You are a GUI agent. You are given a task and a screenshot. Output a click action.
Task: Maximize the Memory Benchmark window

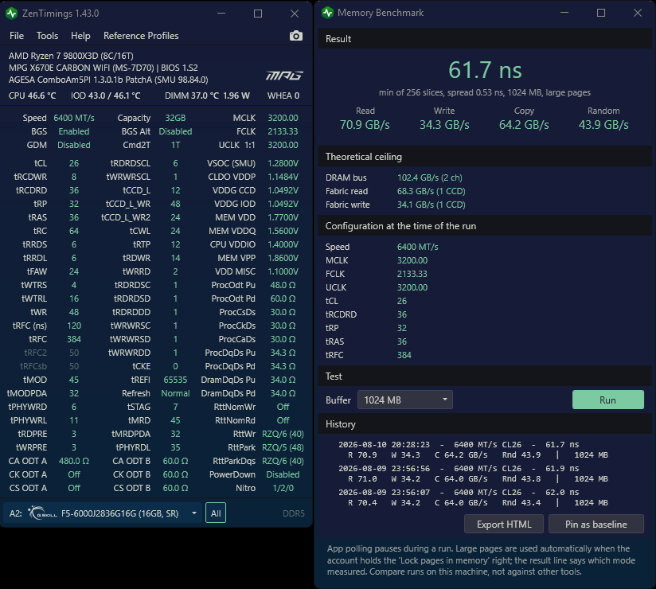[601, 13]
